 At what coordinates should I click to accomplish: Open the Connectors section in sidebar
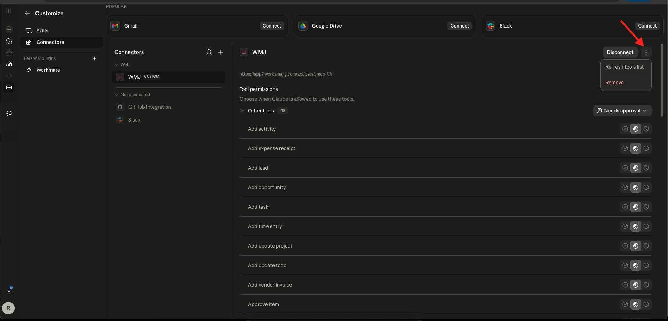tap(61, 42)
